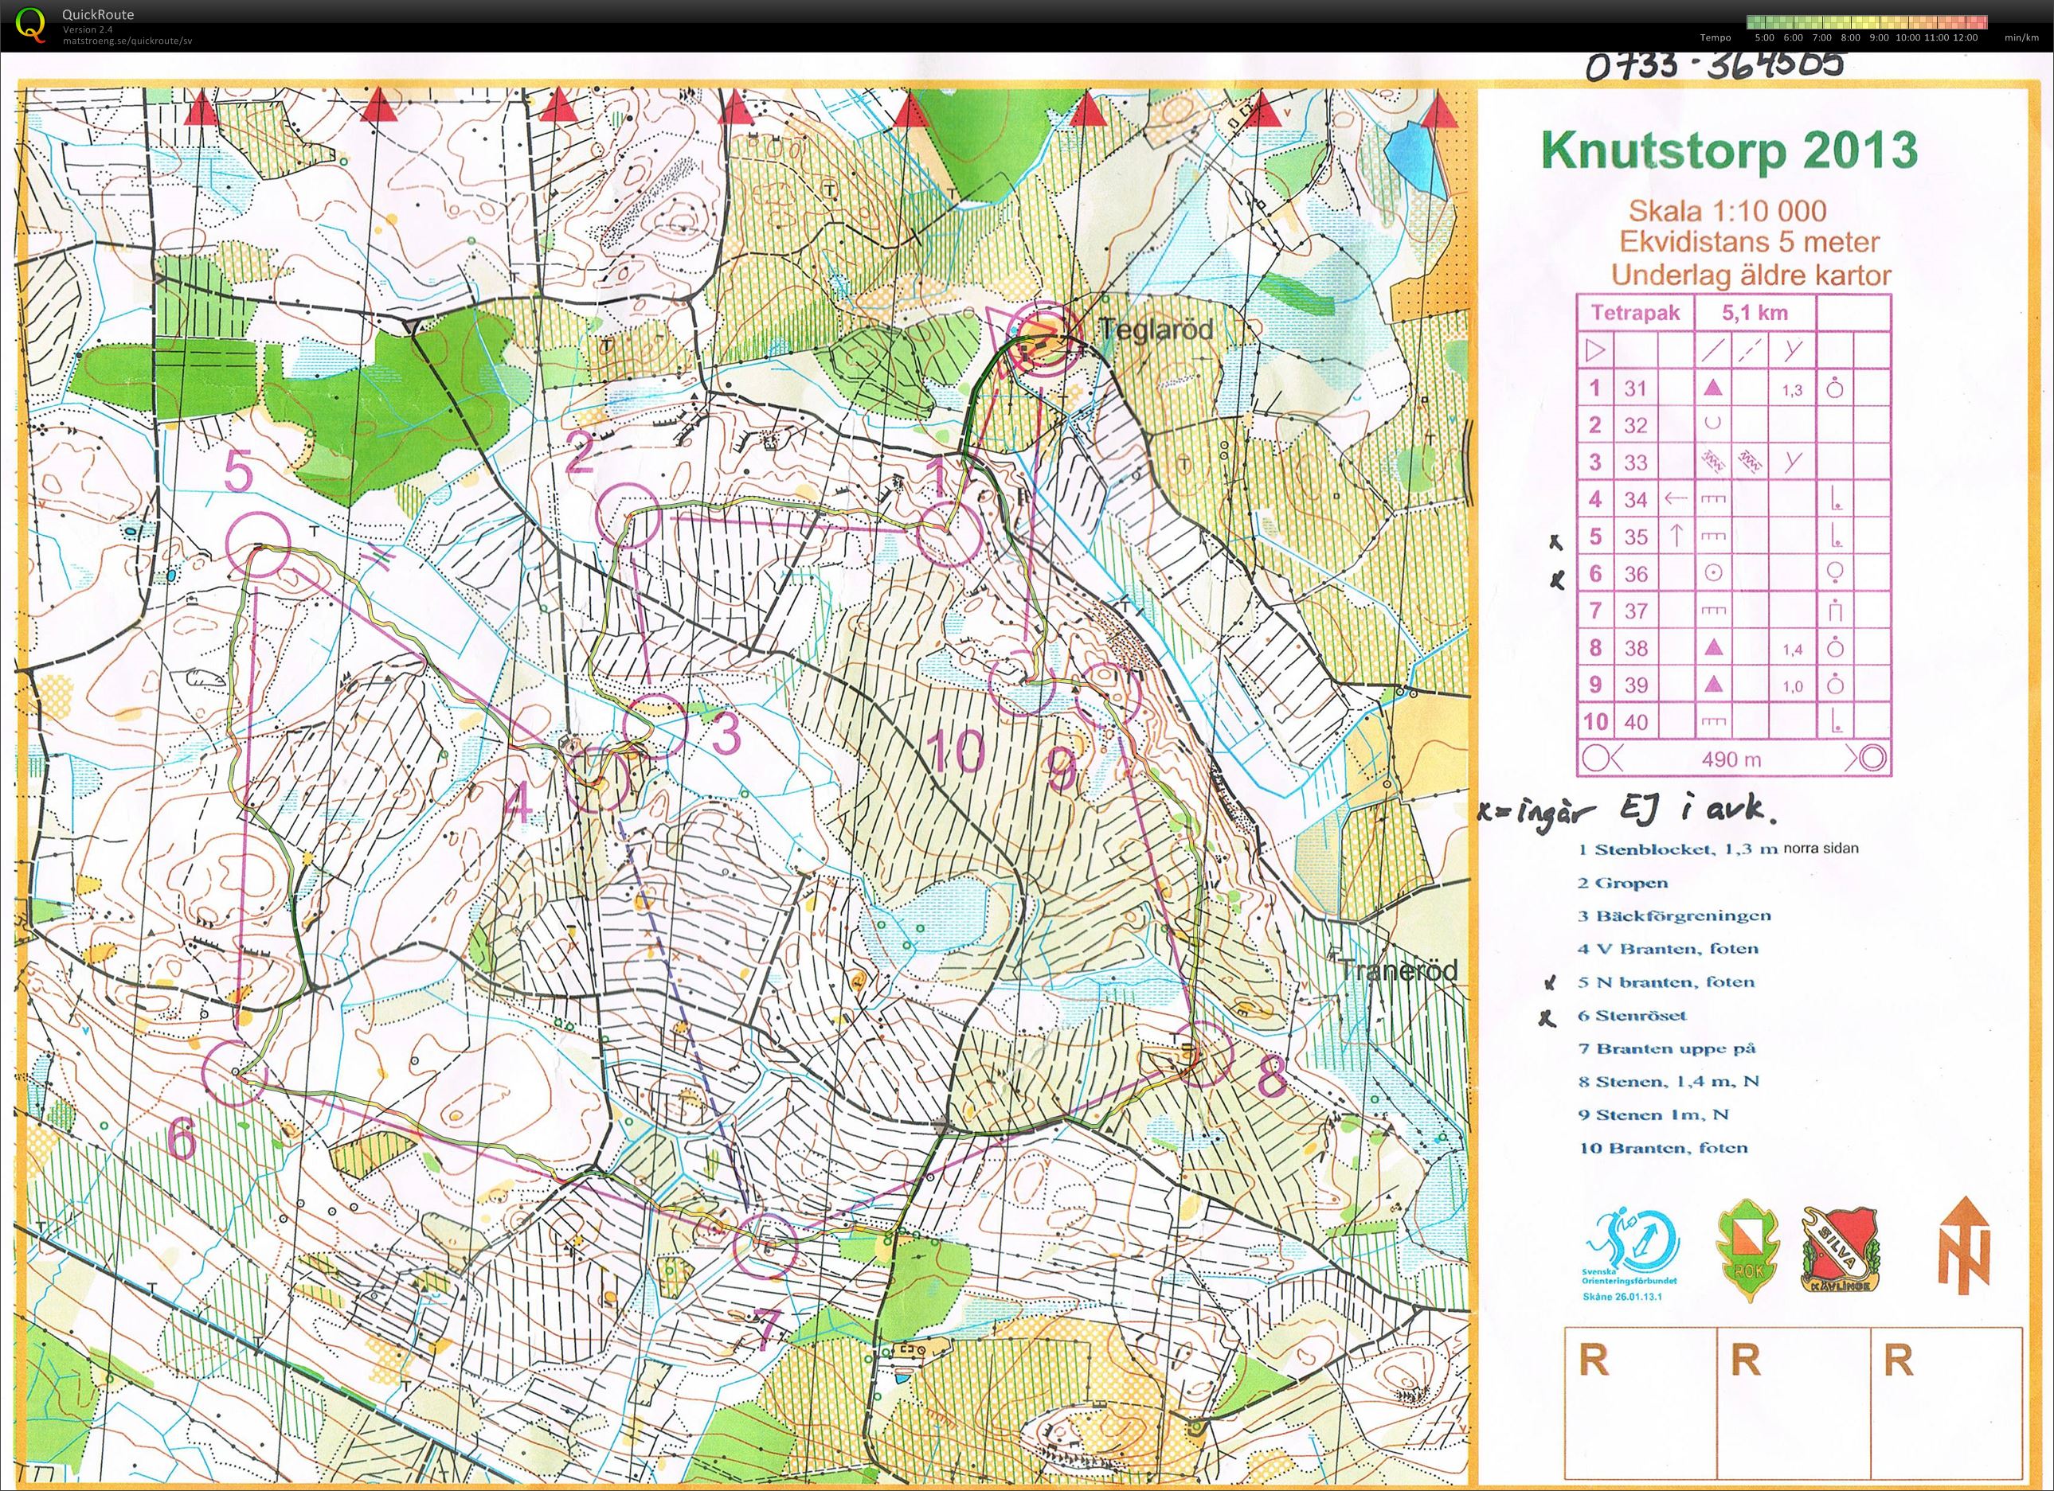The width and height of the screenshot is (2054, 1491).
Task: Click the "Teglaröd" place name
Action: (1156, 330)
